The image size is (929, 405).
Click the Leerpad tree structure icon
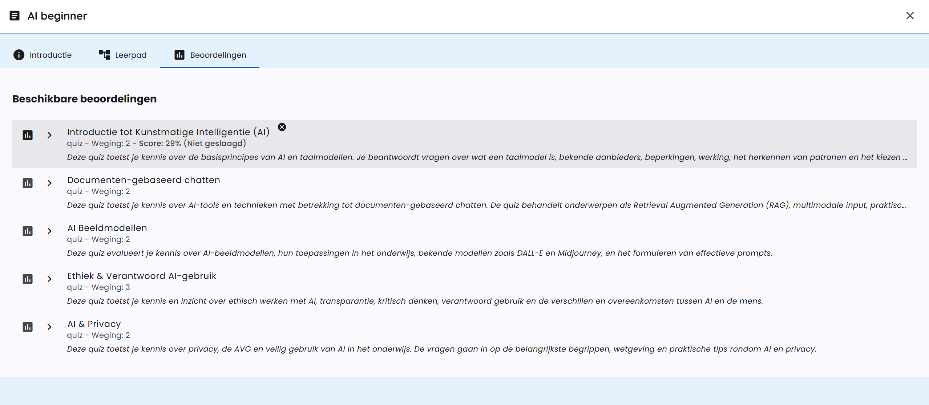click(104, 55)
